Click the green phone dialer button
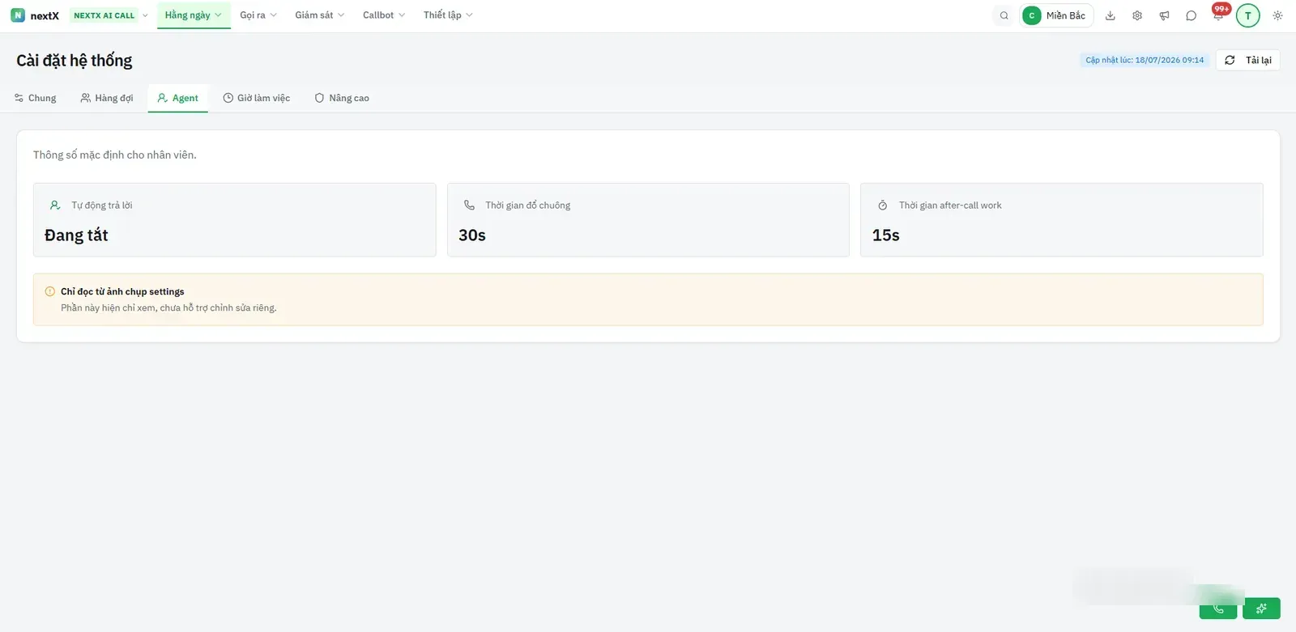This screenshot has width=1296, height=632. 1218,609
